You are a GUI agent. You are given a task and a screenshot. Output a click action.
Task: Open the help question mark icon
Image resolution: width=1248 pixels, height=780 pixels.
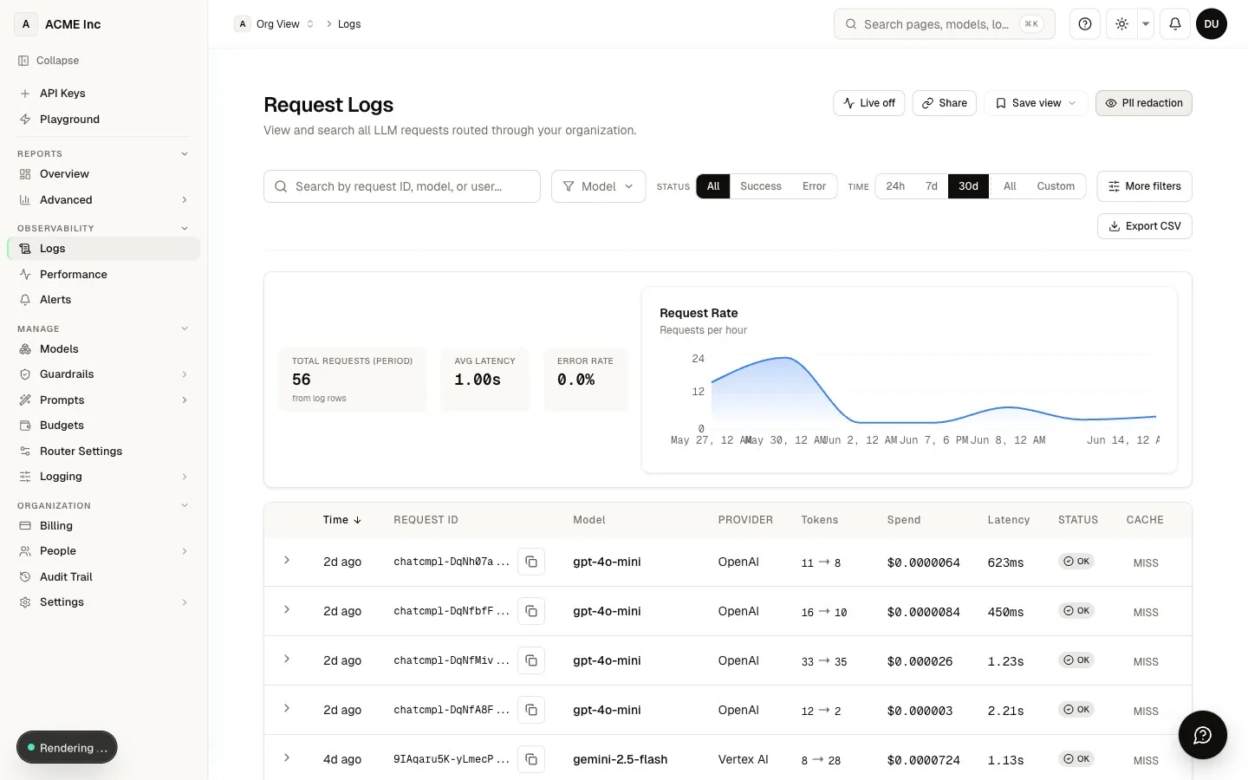click(x=1085, y=24)
